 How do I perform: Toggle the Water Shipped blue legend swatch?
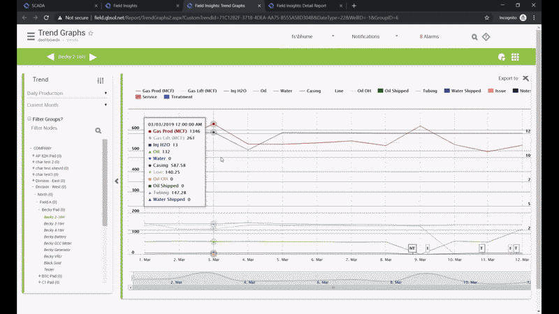coord(447,91)
